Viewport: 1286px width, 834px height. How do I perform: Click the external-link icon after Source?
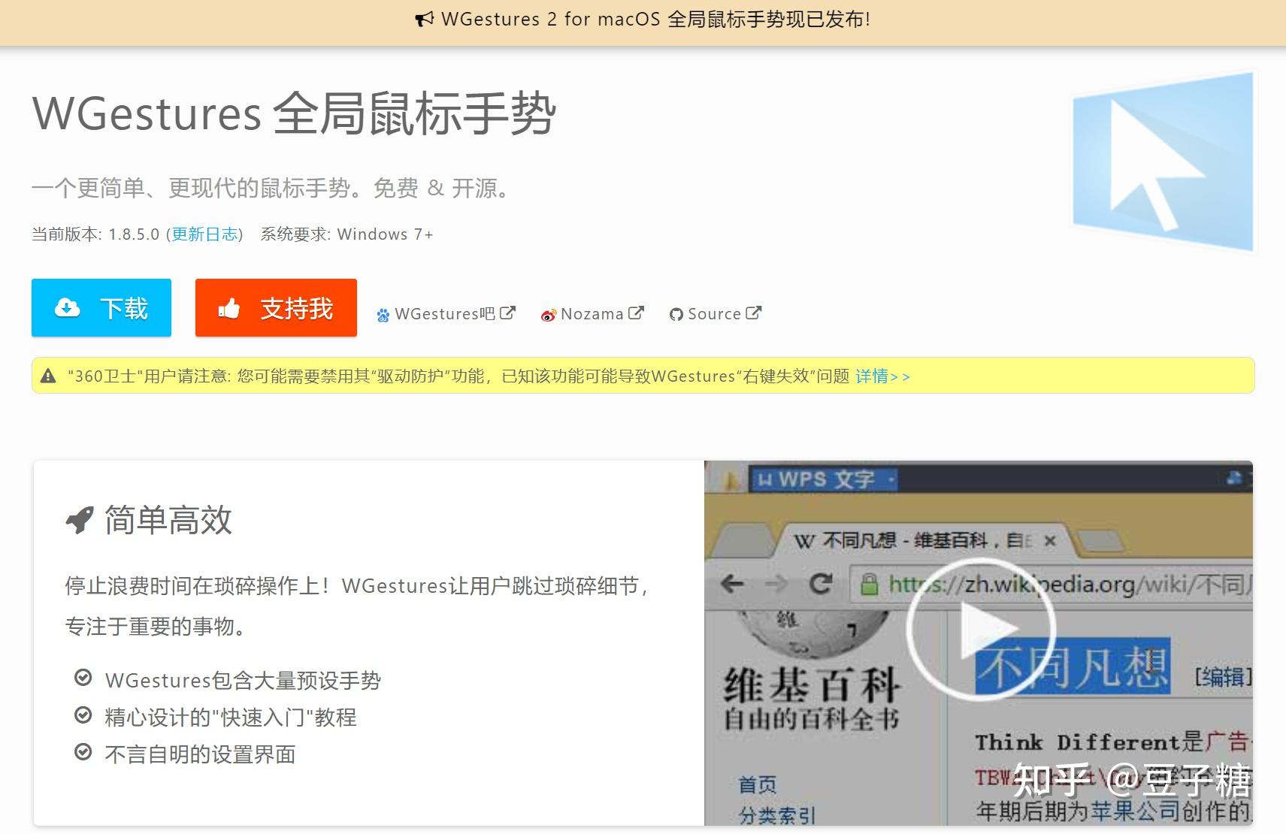[754, 312]
